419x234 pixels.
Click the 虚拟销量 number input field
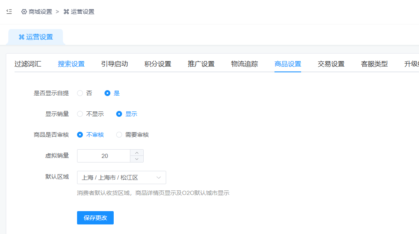pos(104,156)
